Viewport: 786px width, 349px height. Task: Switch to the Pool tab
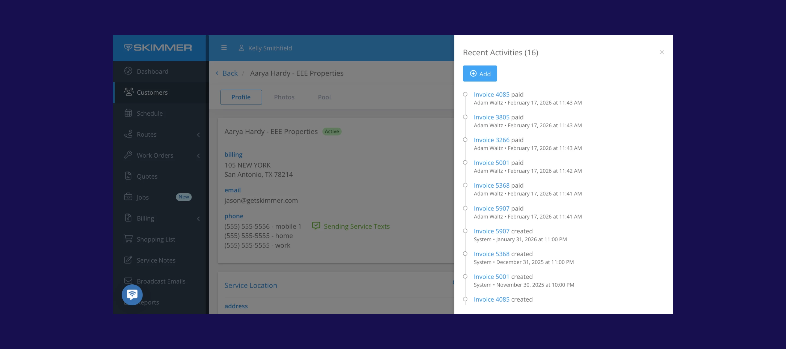pos(324,97)
